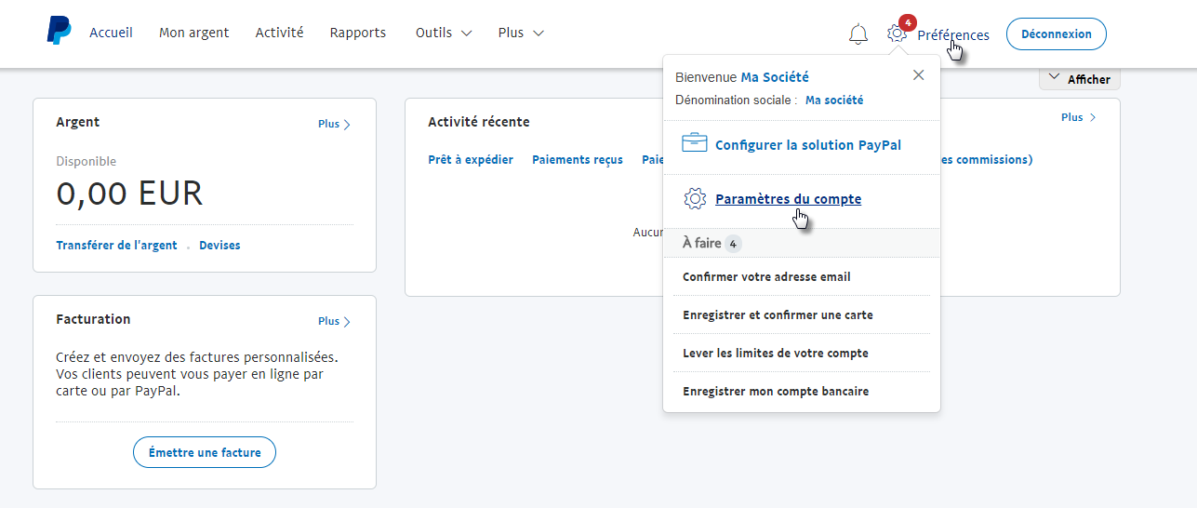Open the Rapports page
The height and width of the screenshot is (508, 1197).
[x=358, y=33]
